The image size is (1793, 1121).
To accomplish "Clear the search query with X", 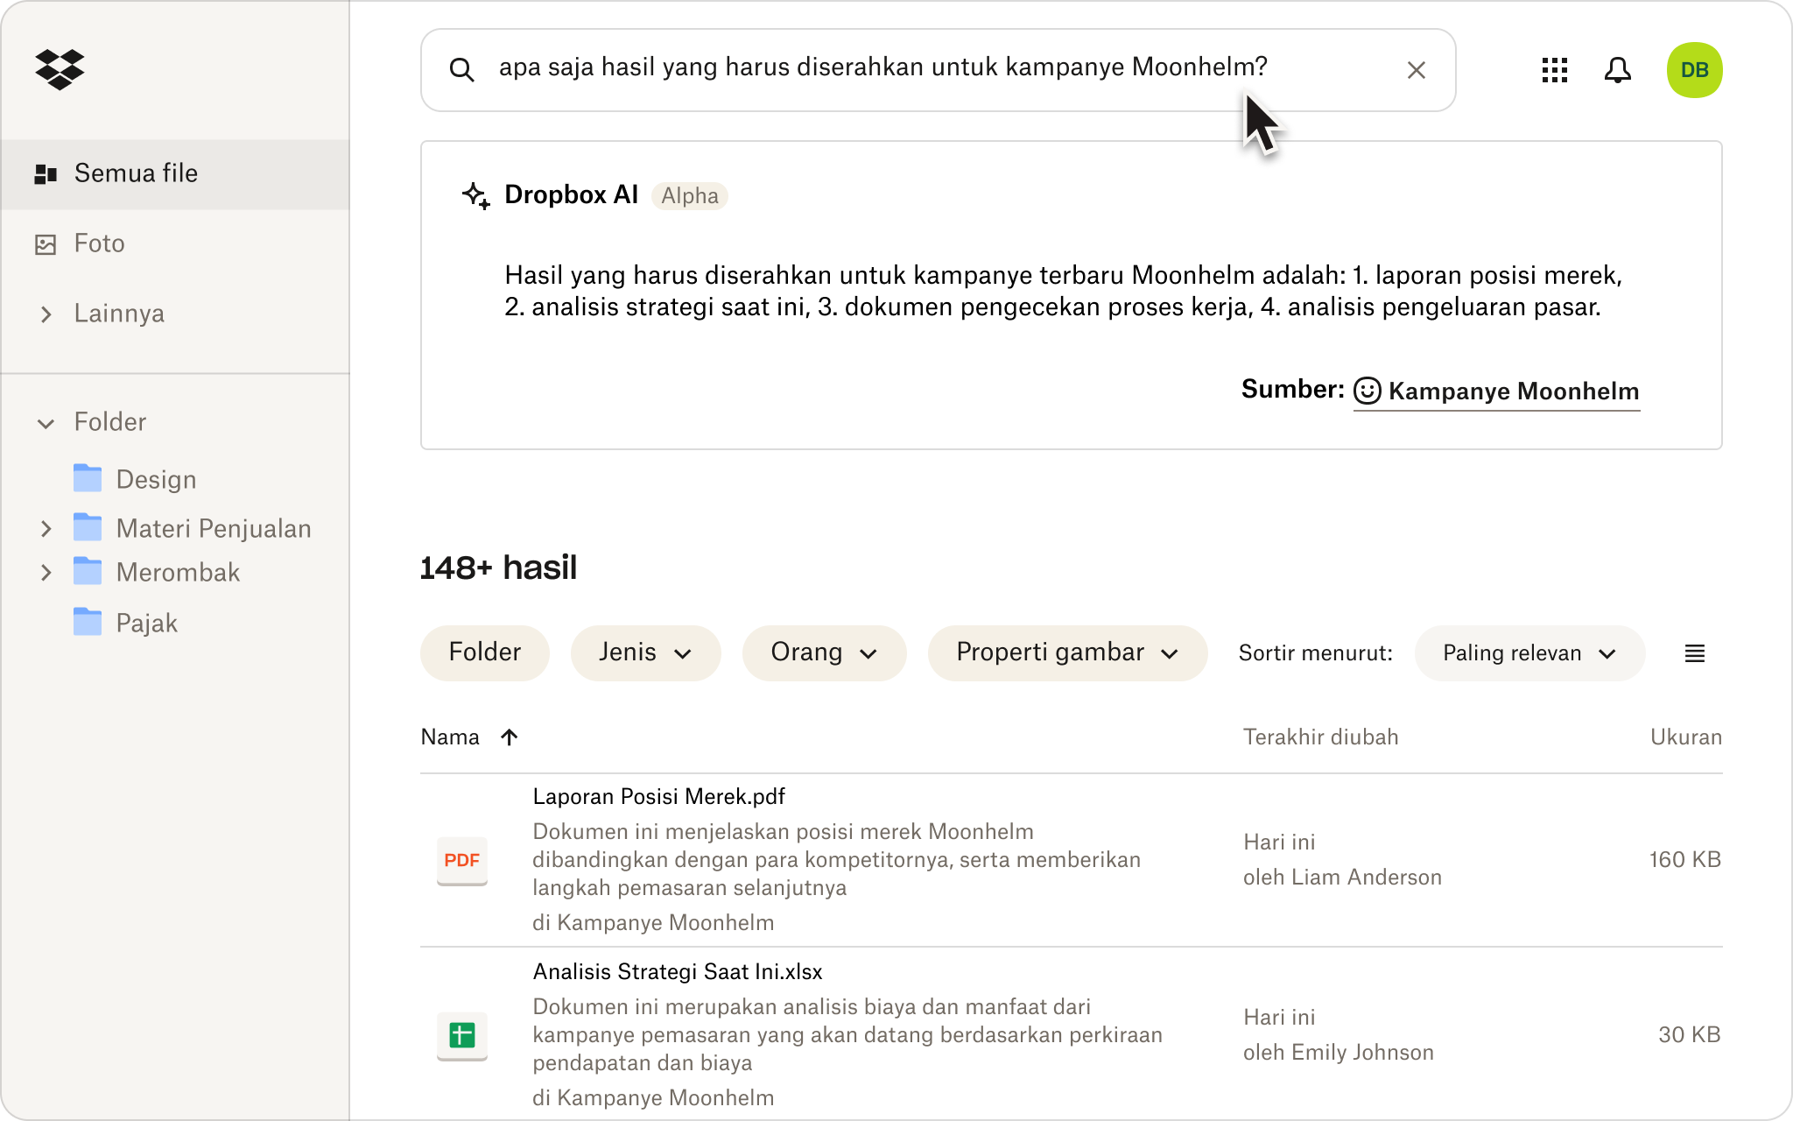I will click(x=1416, y=70).
